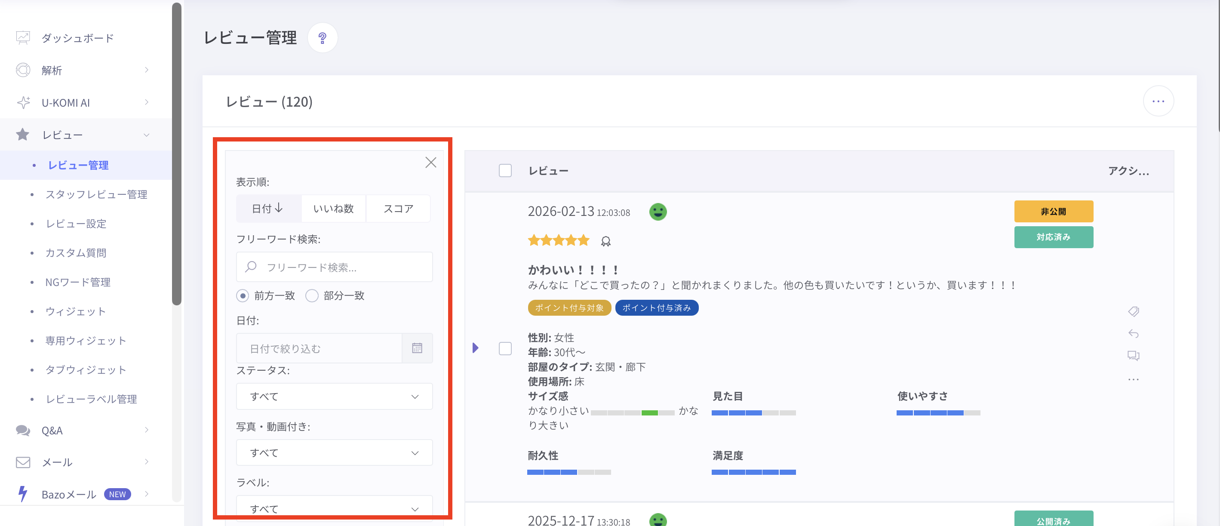Open the 写真・動画付き dropdown
This screenshot has height=526, width=1220.
(x=334, y=452)
